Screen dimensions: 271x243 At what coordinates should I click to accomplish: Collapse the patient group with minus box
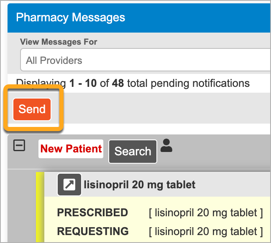point(19,145)
